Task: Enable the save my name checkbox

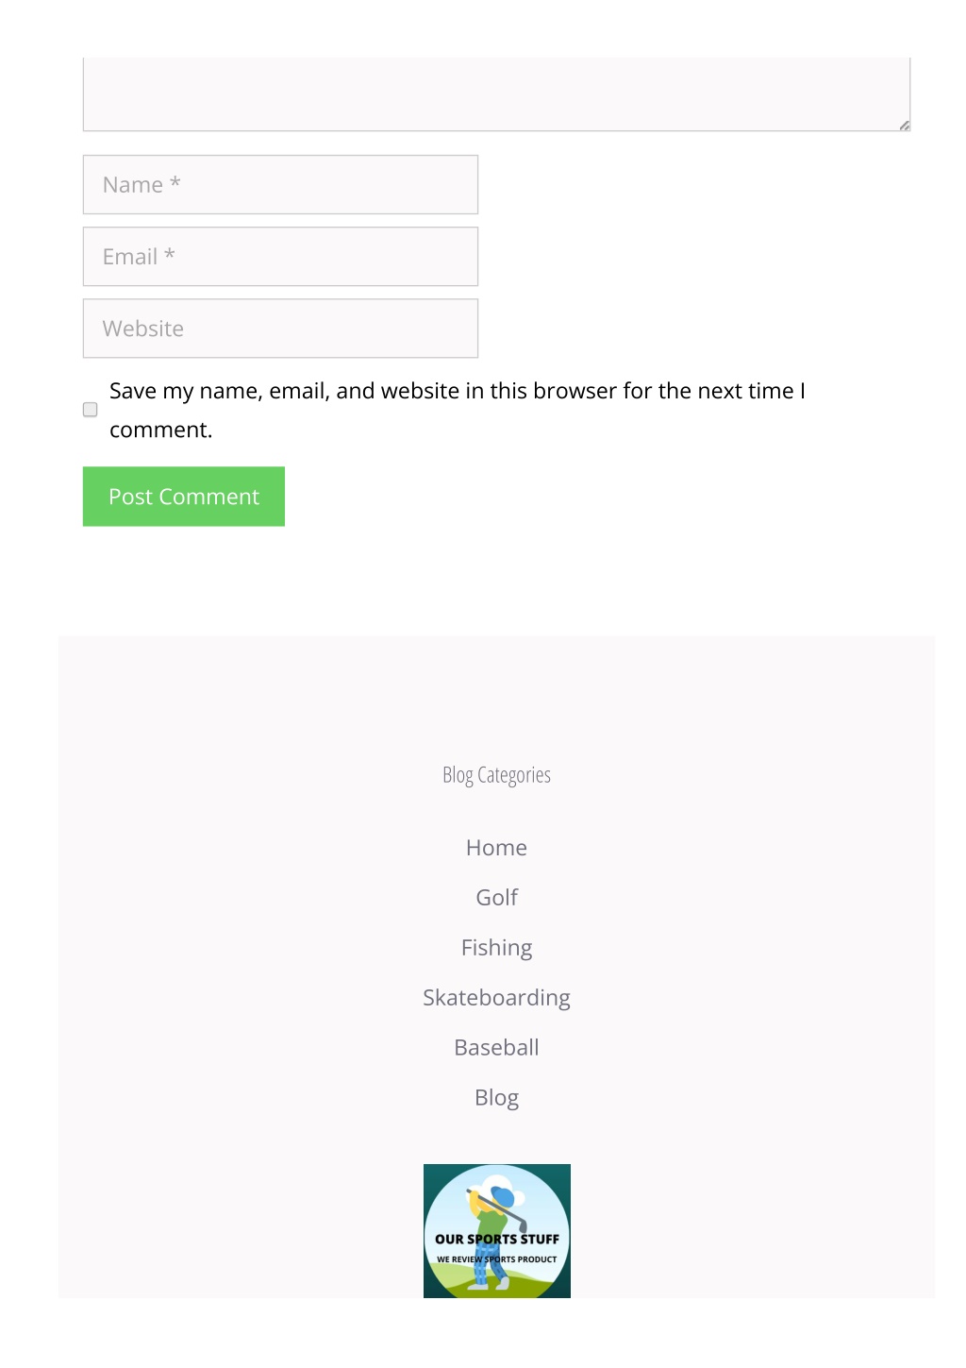Action: tap(91, 410)
